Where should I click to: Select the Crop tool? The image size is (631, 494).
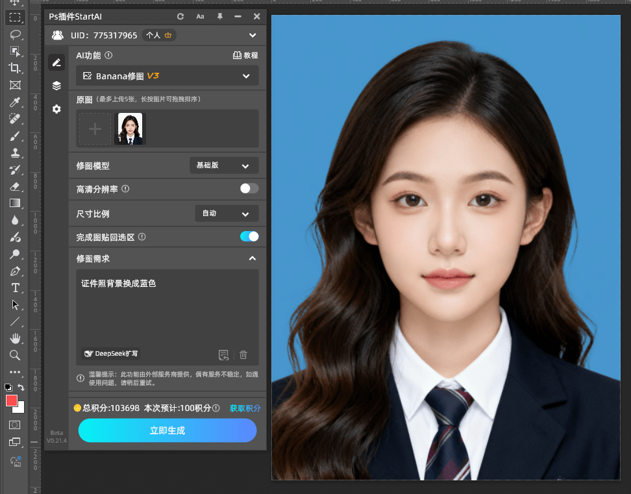click(14, 68)
